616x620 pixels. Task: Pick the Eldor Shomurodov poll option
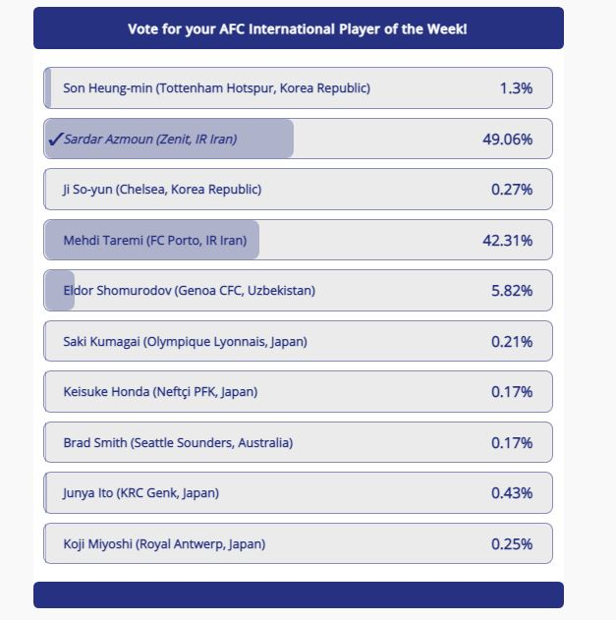click(x=298, y=291)
